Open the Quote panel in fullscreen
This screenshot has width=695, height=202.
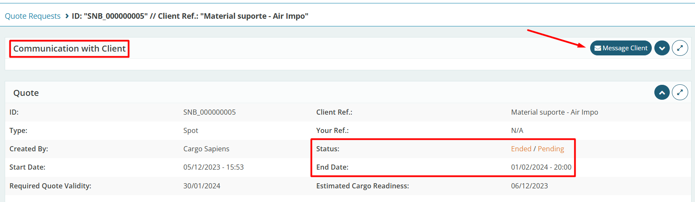click(680, 92)
